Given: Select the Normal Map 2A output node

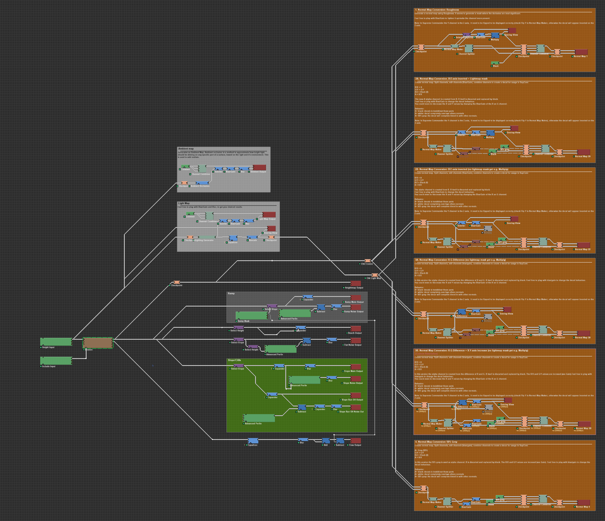Looking at the screenshot, I should (583, 152).
